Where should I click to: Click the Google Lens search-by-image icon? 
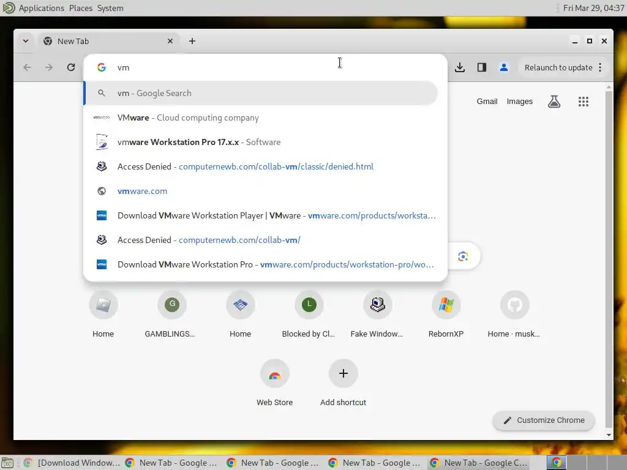[463, 256]
